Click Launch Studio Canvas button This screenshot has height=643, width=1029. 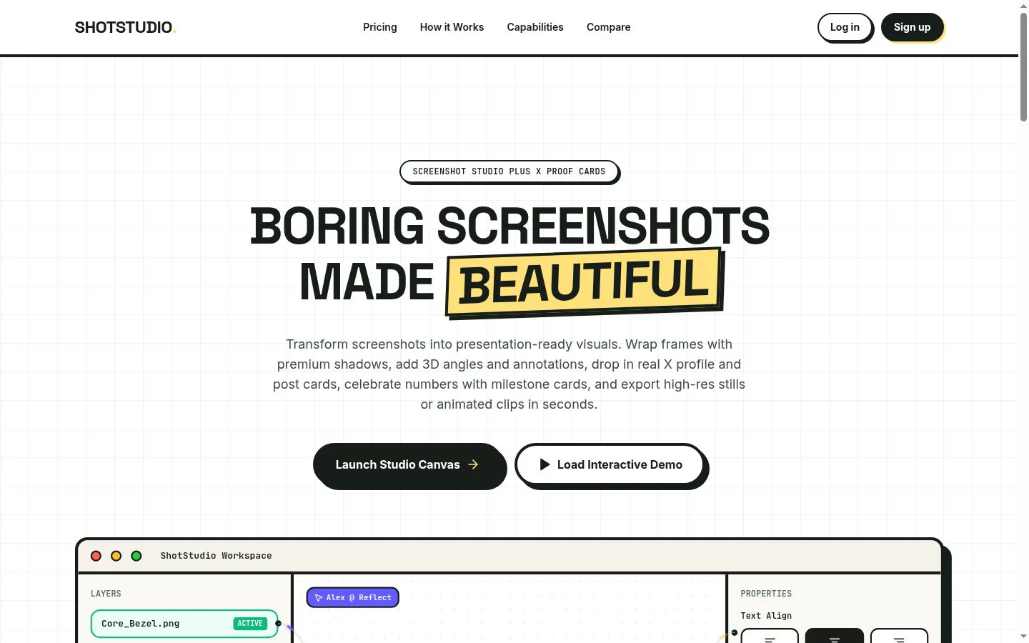point(408,464)
